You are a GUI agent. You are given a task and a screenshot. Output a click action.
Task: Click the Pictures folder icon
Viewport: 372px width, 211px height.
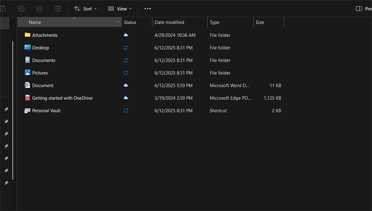click(27, 73)
